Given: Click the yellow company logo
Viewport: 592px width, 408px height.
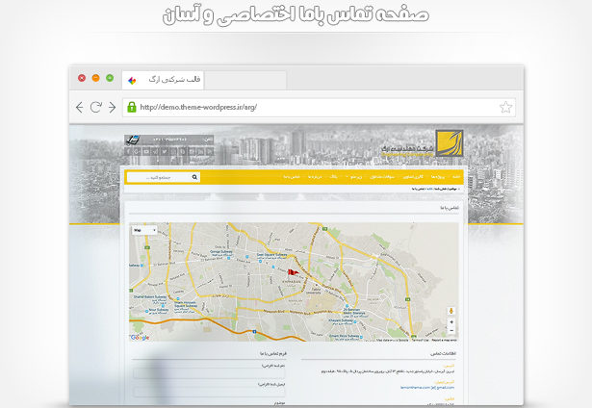Looking at the screenshot, I should tap(449, 144).
